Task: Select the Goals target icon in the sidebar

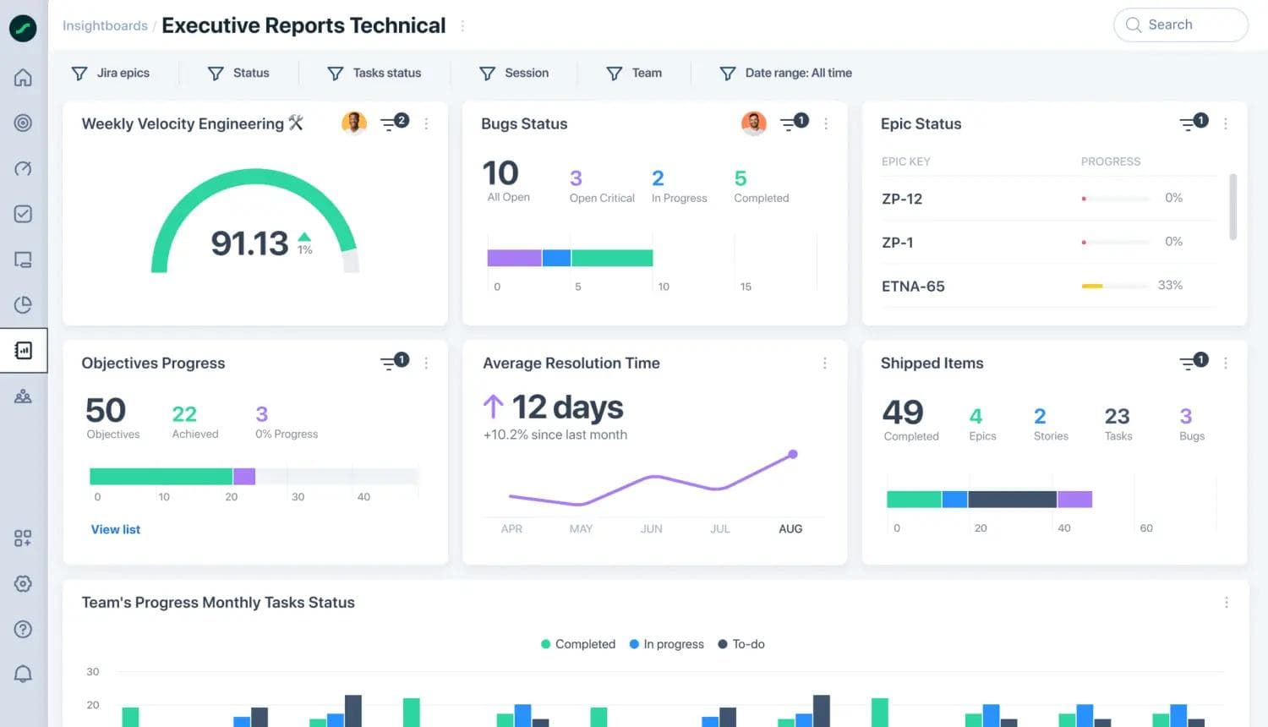Action: 23,123
